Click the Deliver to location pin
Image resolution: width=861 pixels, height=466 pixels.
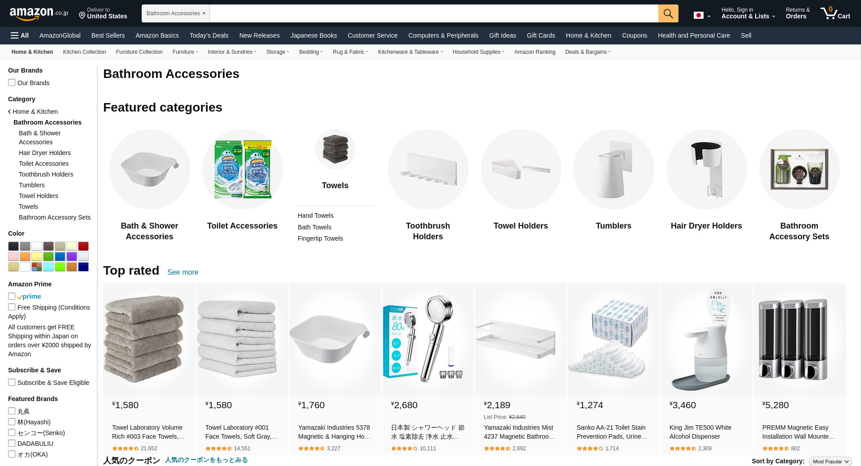(82, 16)
